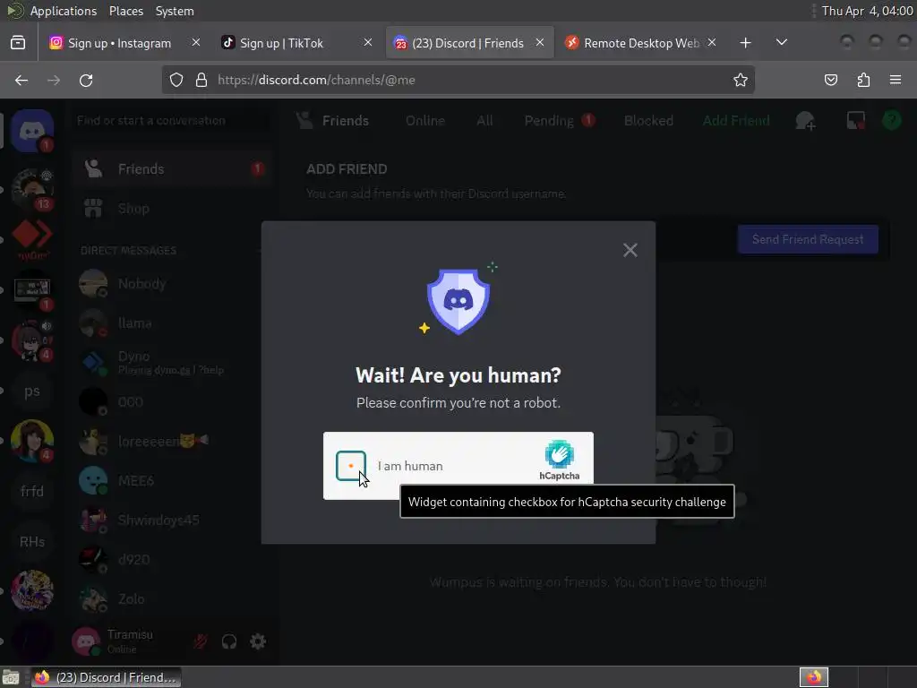This screenshot has height=688, width=917.
Task: Click the tracking protection shield icon
Action: [x=176, y=80]
